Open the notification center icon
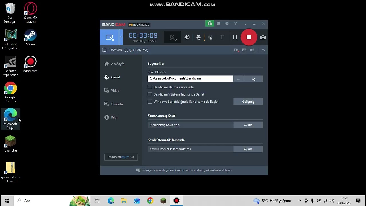 358,201
